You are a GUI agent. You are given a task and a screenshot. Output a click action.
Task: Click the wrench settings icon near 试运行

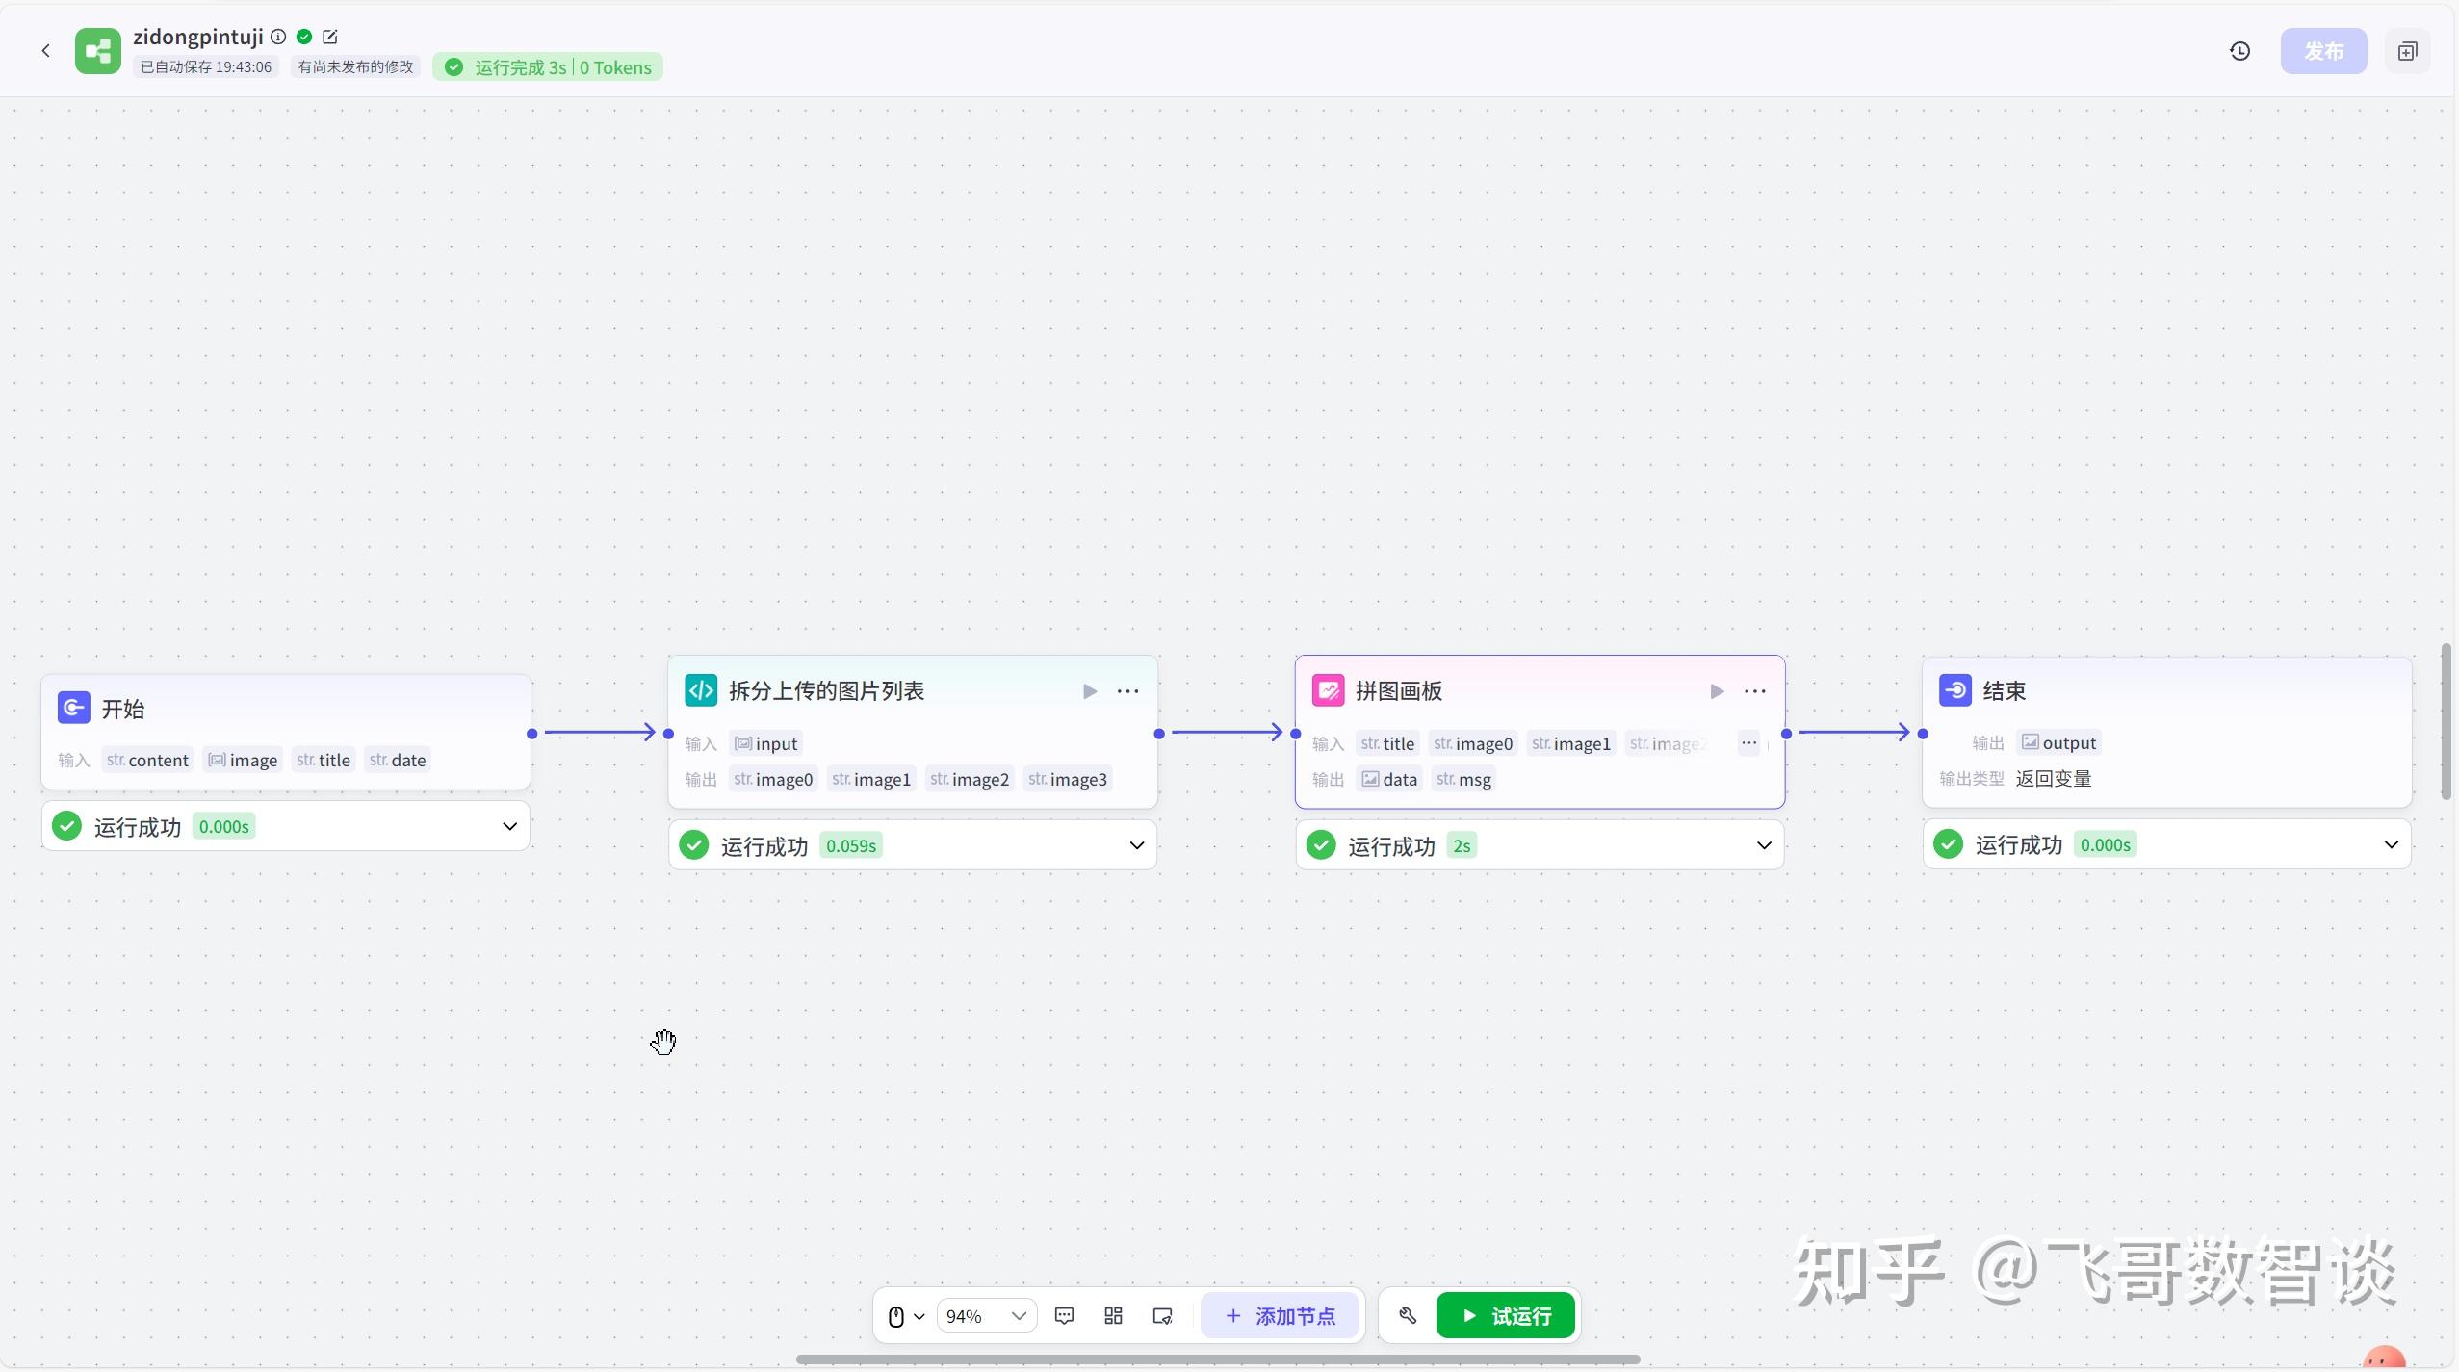(1407, 1314)
